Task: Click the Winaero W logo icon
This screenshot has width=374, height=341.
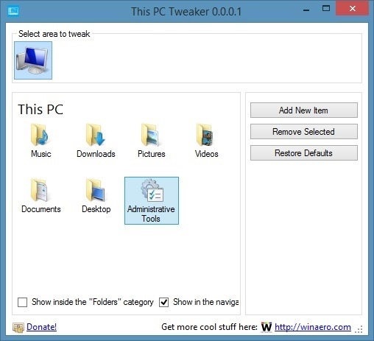Action: pos(267,327)
